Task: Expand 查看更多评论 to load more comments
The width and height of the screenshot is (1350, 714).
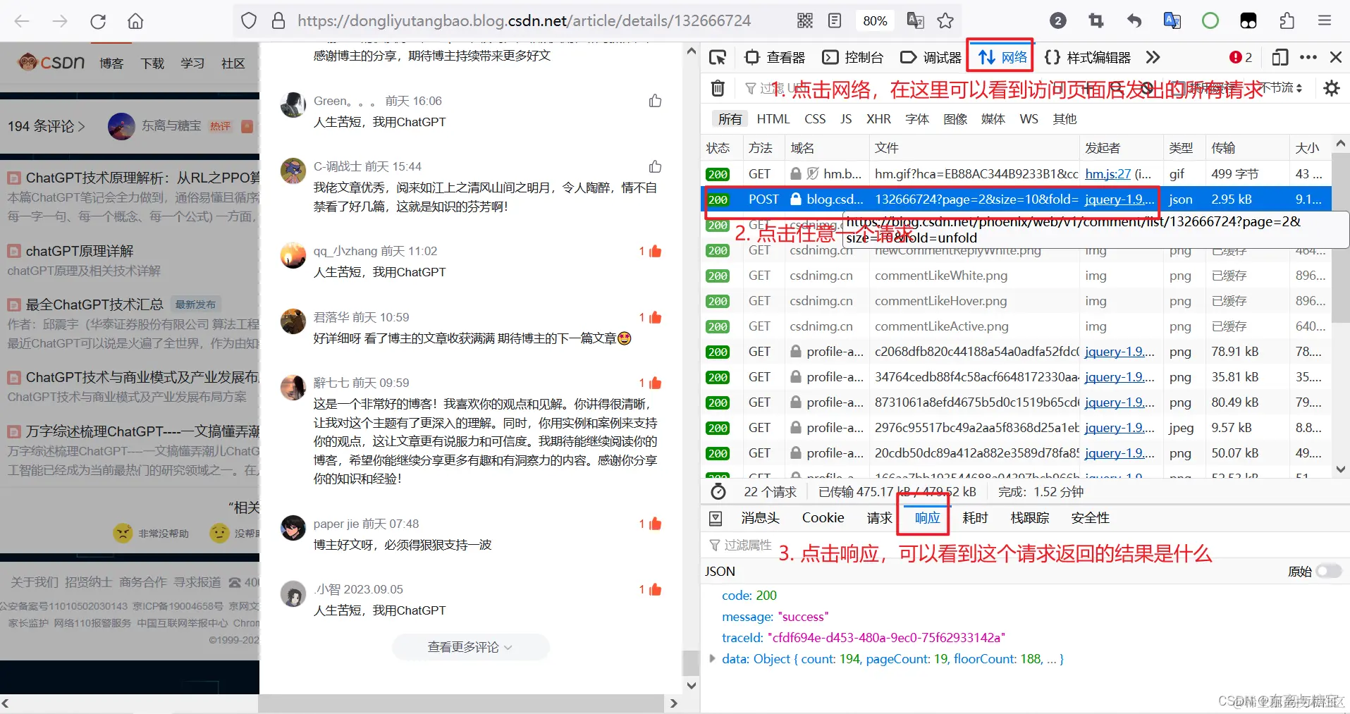Action: tap(470, 647)
